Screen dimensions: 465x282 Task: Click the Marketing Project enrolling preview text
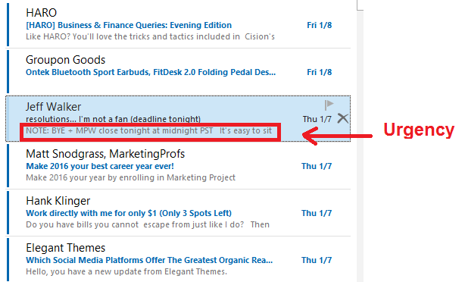[130, 178]
